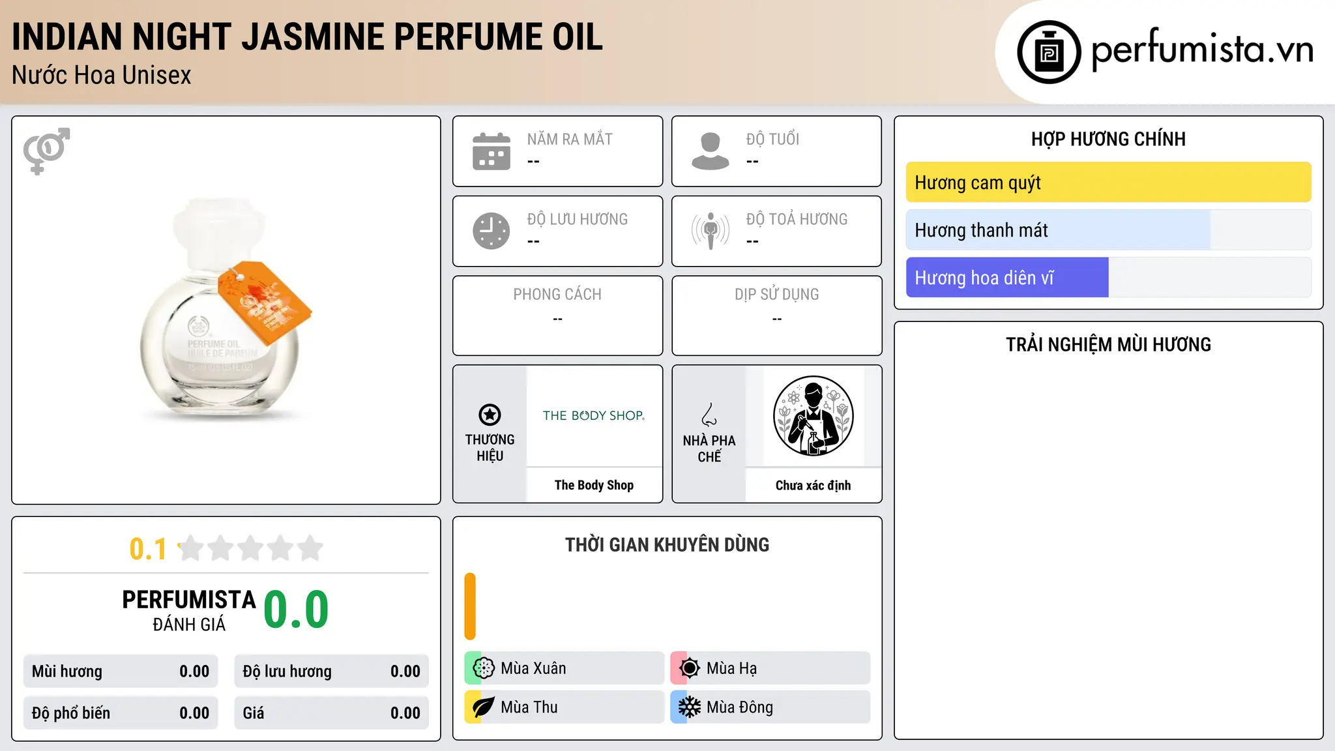Image resolution: width=1335 pixels, height=751 pixels.
Task: Click the perfumista.vn bottle logo icon
Action: (1049, 52)
